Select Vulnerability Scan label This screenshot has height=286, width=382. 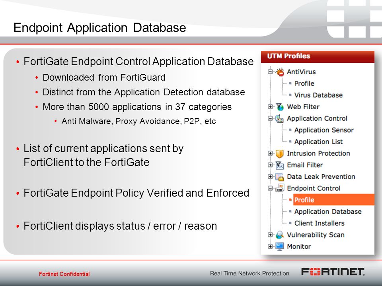[x=316, y=235]
